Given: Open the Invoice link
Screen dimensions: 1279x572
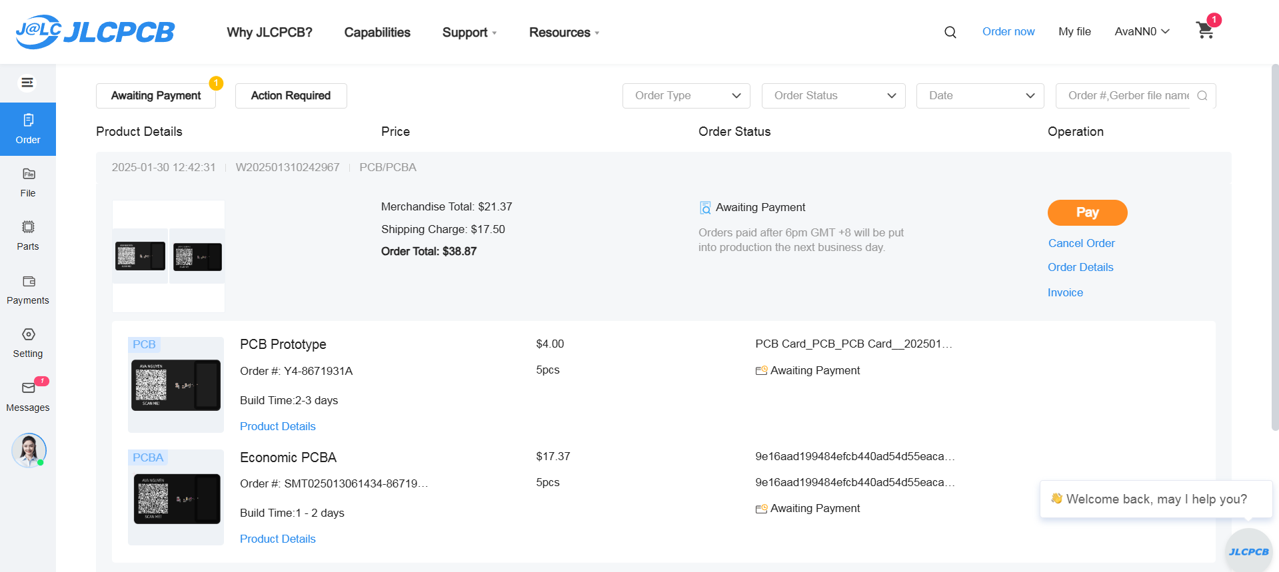Looking at the screenshot, I should [x=1065, y=292].
